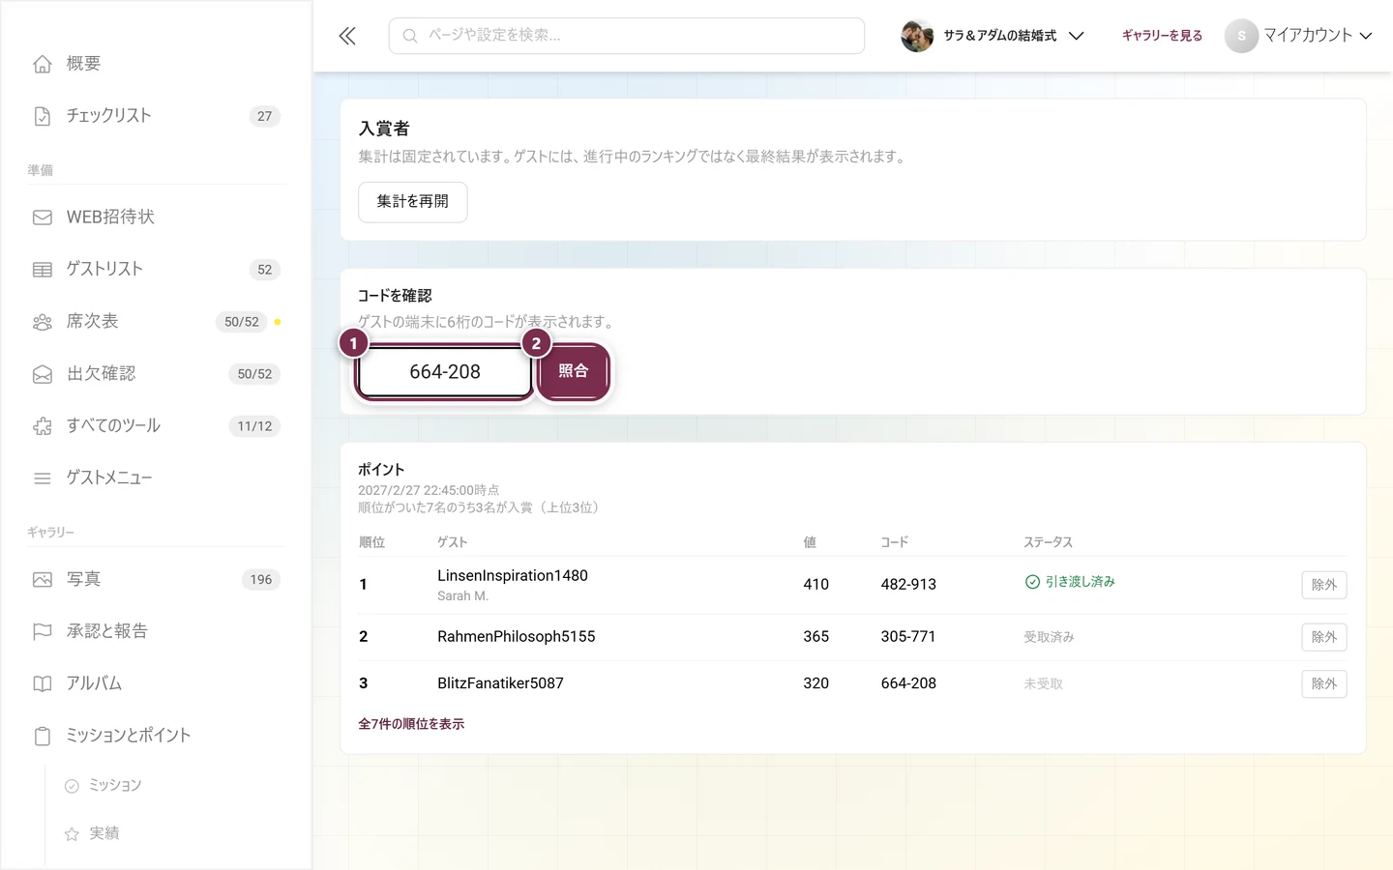
Task: Click the wedding couple avatar thumbnail
Action: [917, 36]
